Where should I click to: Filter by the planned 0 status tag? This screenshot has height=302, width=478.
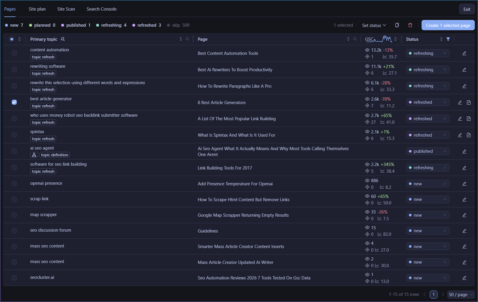(42, 25)
